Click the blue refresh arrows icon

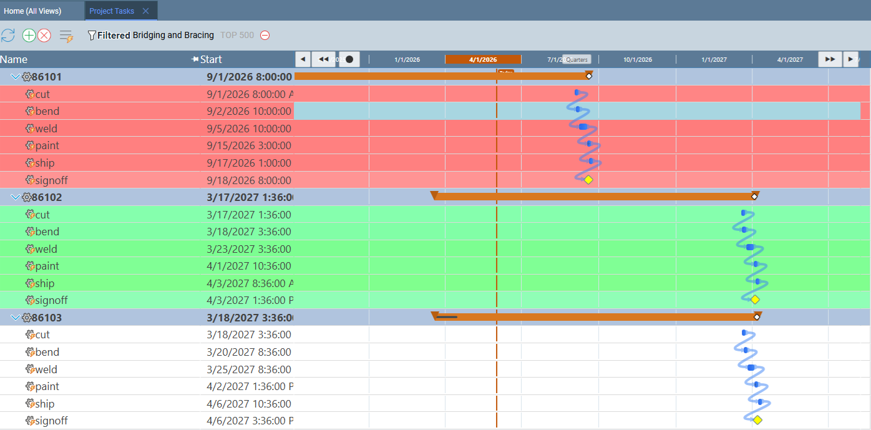coord(7,36)
